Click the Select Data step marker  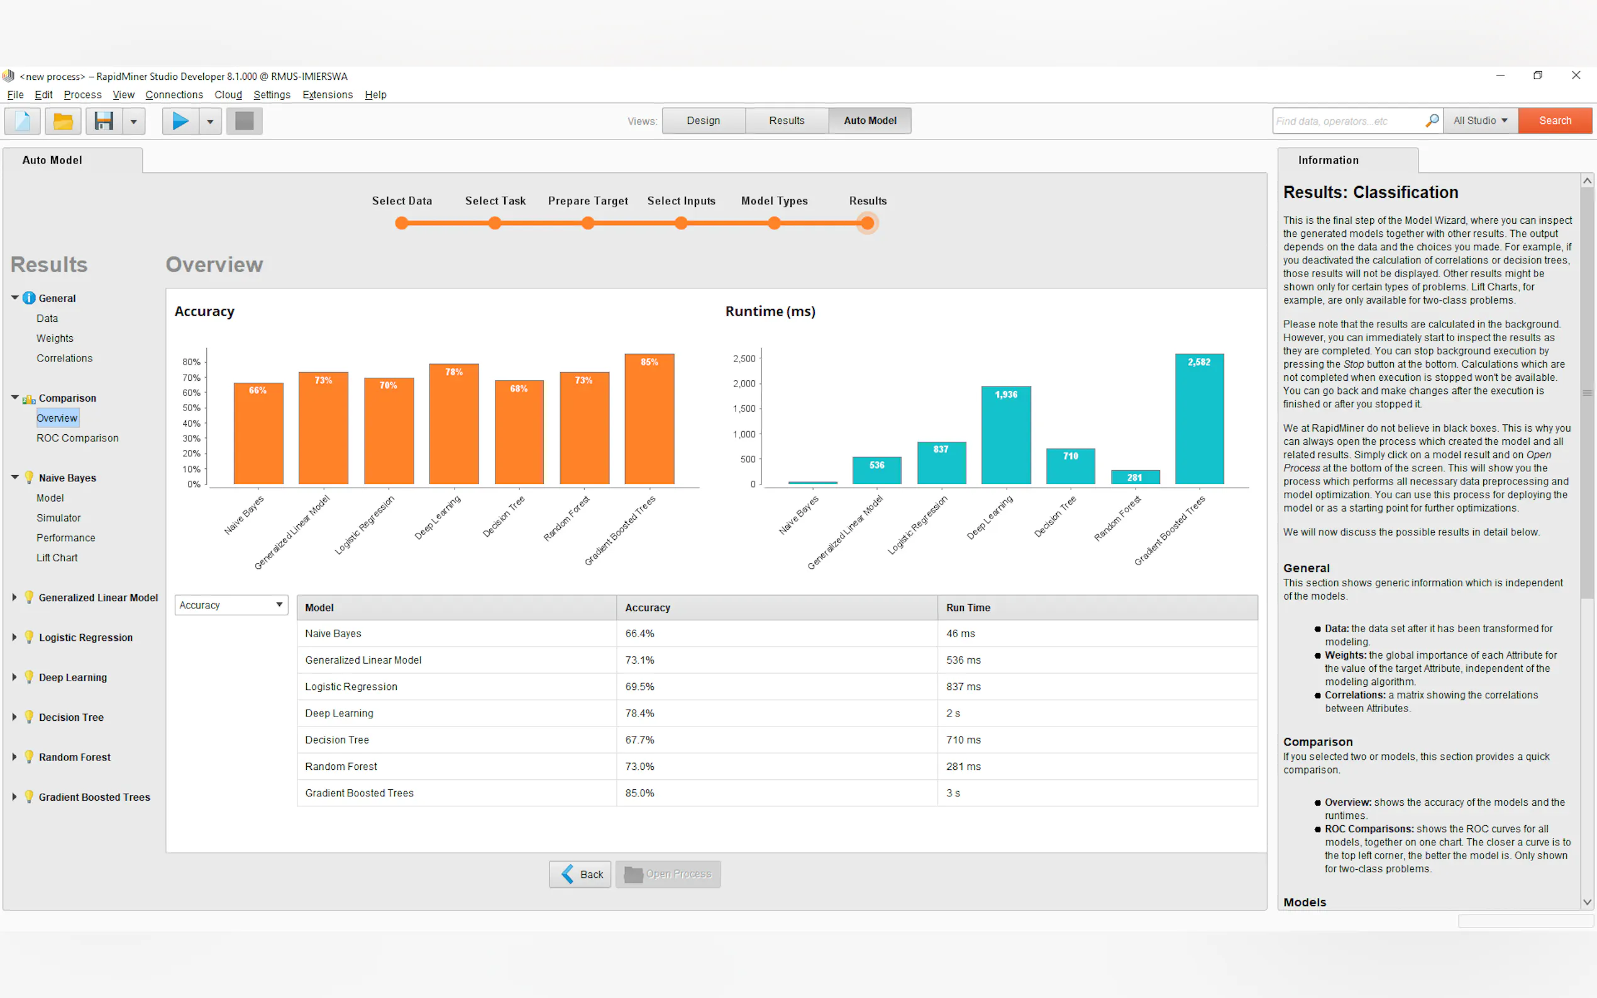[401, 224]
